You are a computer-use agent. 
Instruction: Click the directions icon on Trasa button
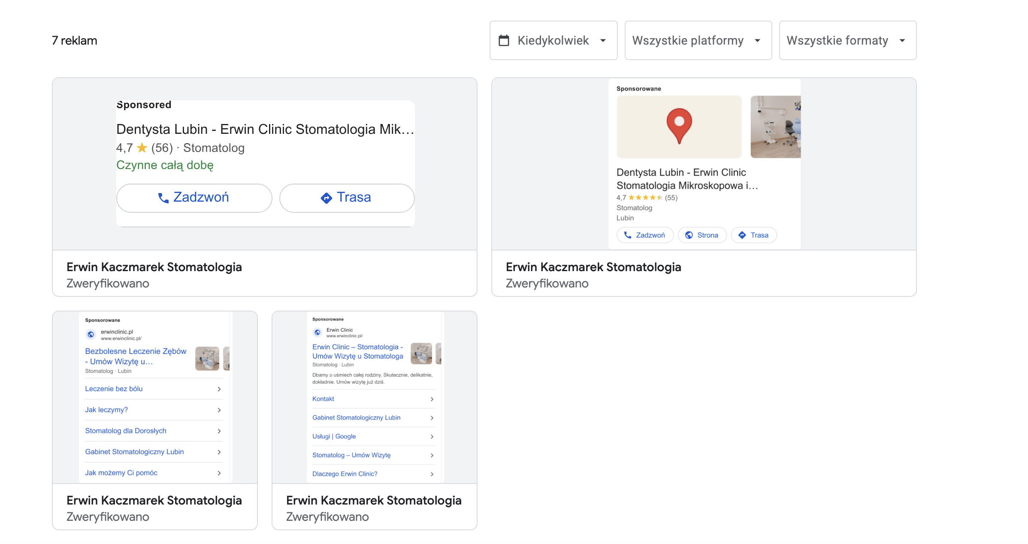pos(326,198)
